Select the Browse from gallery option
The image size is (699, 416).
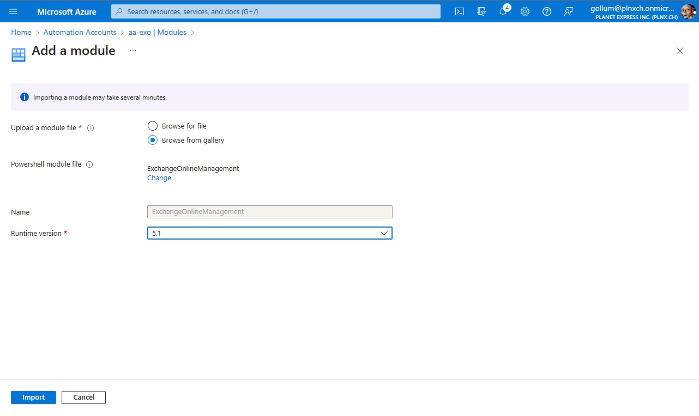152,140
